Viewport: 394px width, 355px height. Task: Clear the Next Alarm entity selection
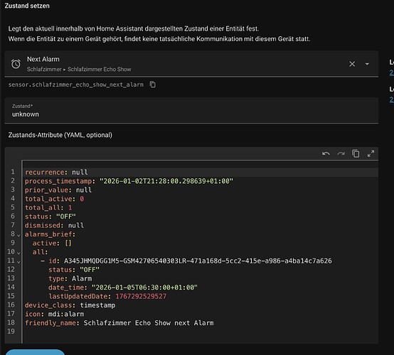[352, 64]
